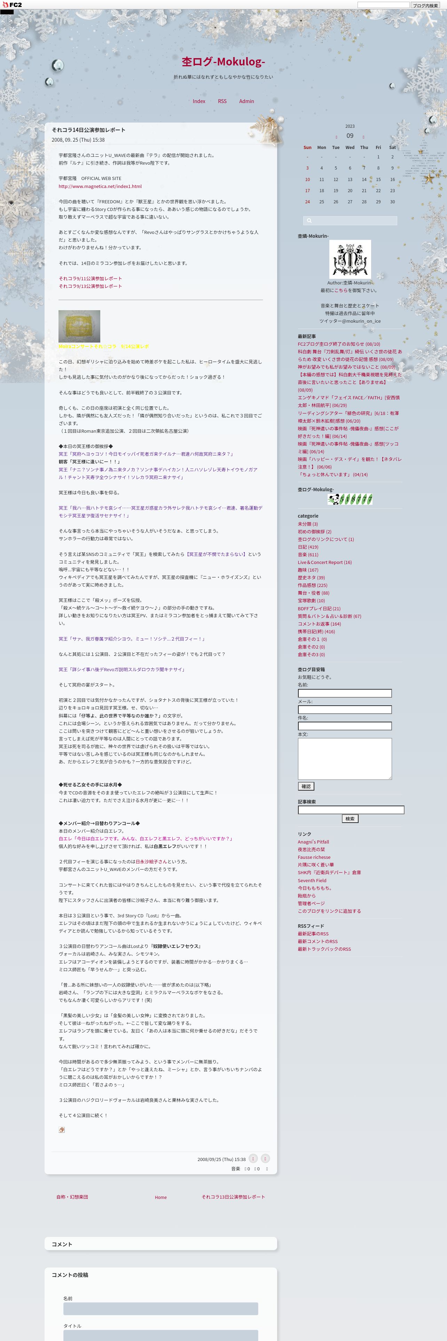
Task: Click the 日本沙絵子さん name link
Action: pyautogui.click(x=151, y=862)
